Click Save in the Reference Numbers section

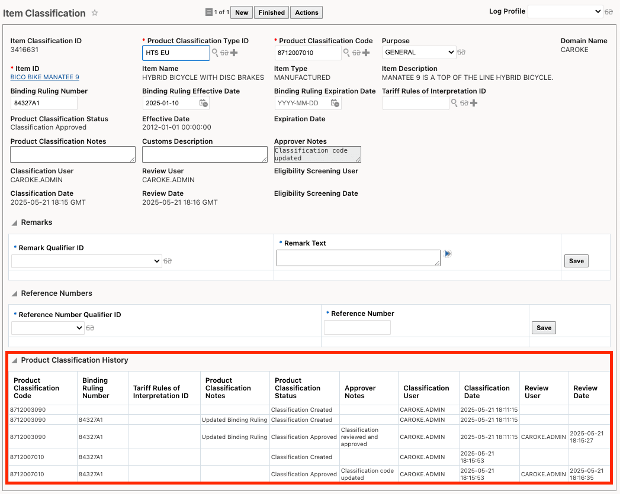point(544,327)
